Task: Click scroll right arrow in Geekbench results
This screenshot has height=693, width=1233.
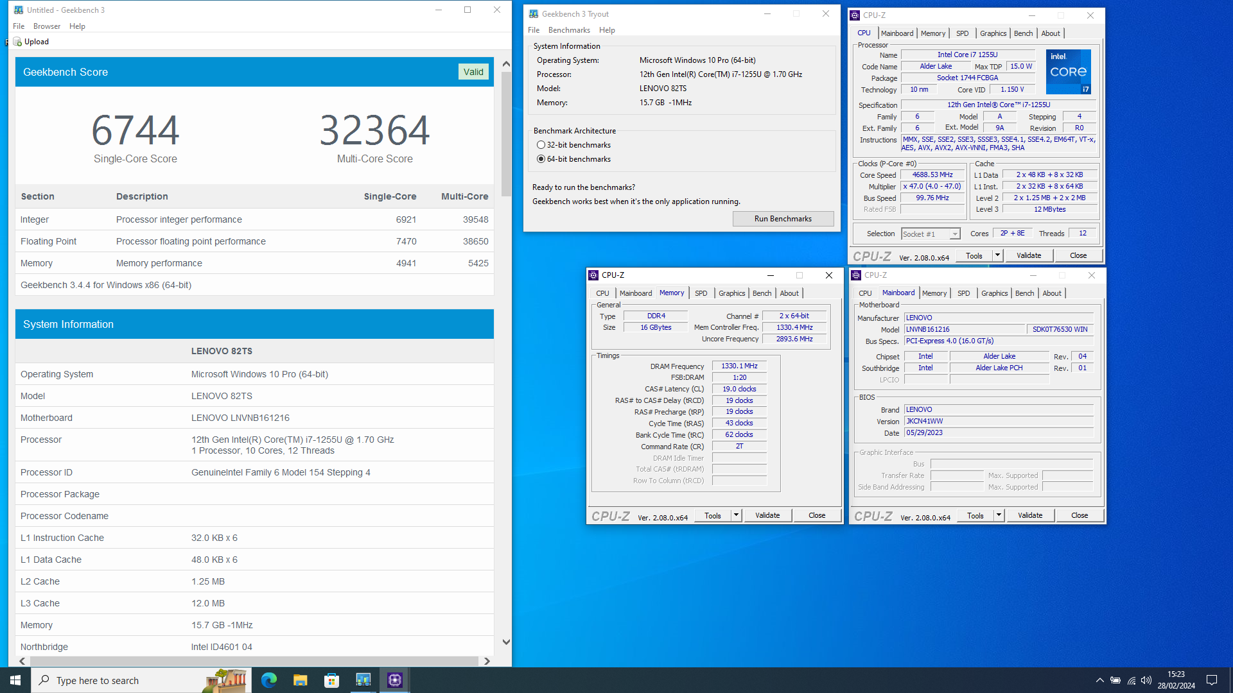Action: click(487, 661)
